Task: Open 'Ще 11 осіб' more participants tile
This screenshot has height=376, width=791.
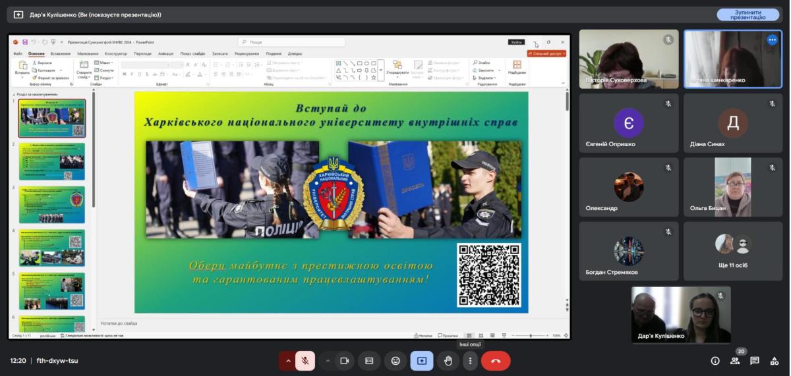Action: 733,251
